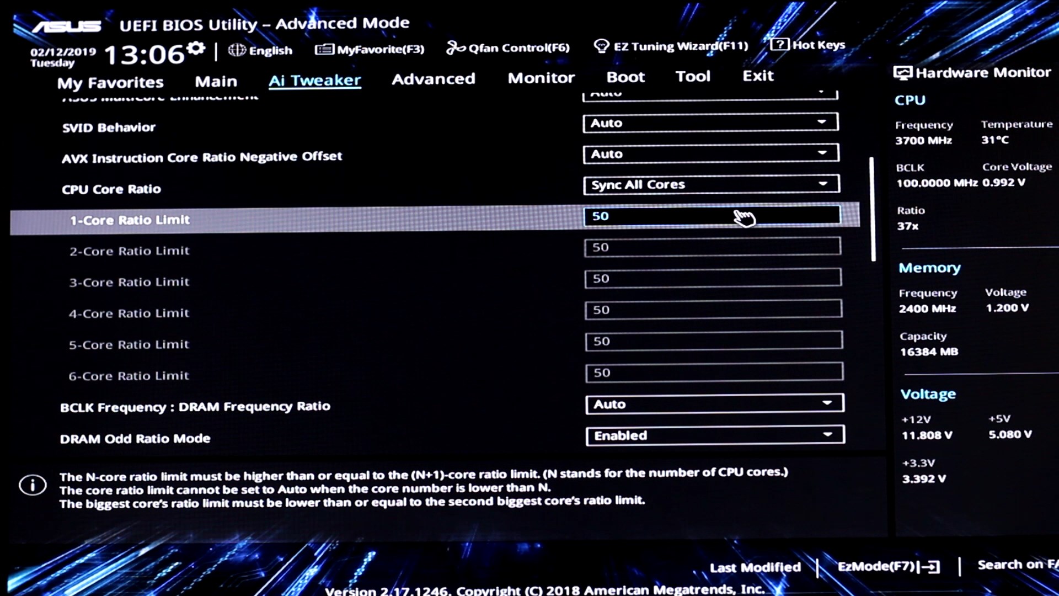1059x596 pixels.
Task: Click the globe language icon
Action: click(x=237, y=50)
